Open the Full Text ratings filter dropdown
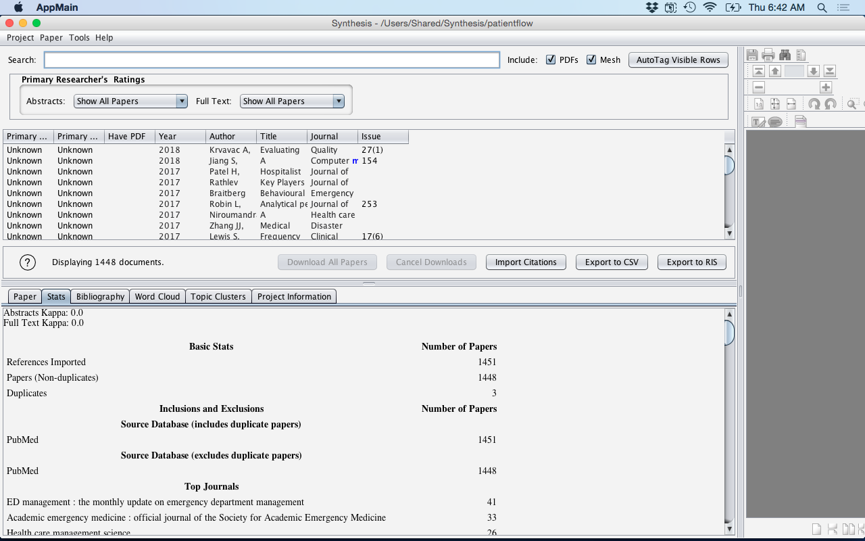Screen dimensions: 865x541 pyautogui.click(x=293, y=101)
